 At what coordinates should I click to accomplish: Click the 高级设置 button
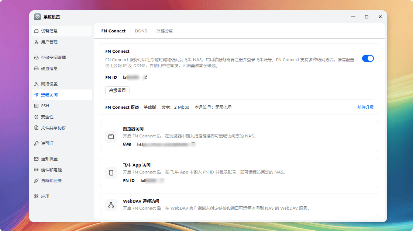click(117, 90)
